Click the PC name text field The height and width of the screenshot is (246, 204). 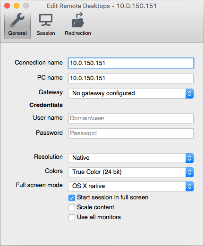[131, 78]
